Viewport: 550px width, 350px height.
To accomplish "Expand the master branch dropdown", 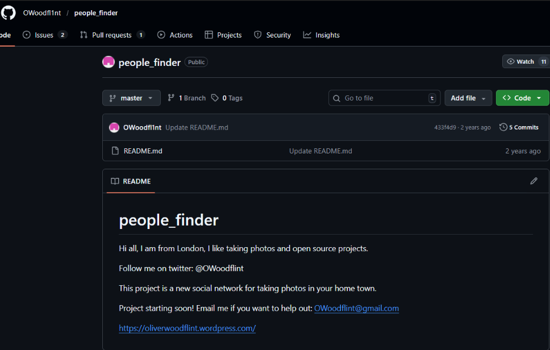I will tap(131, 98).
